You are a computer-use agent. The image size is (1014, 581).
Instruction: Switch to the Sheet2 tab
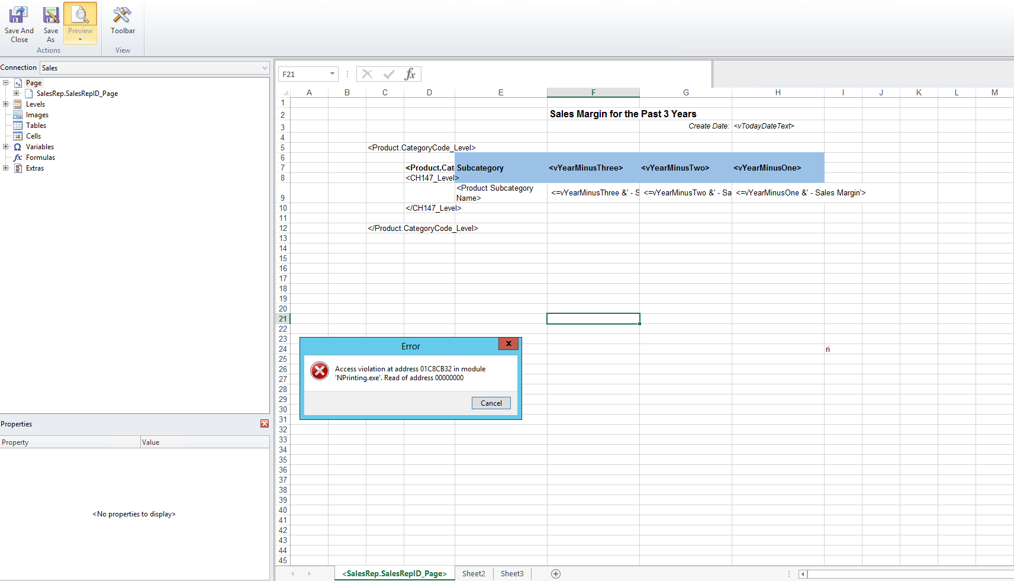click(x=474, y=573)
